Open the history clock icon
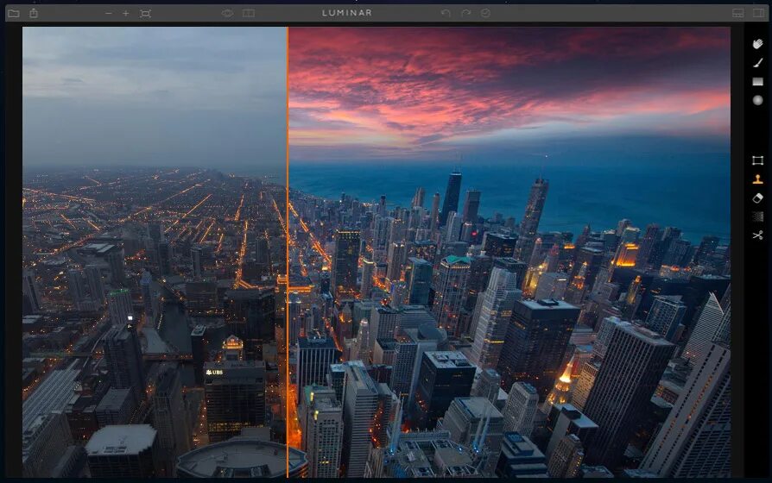 [485, 13]
